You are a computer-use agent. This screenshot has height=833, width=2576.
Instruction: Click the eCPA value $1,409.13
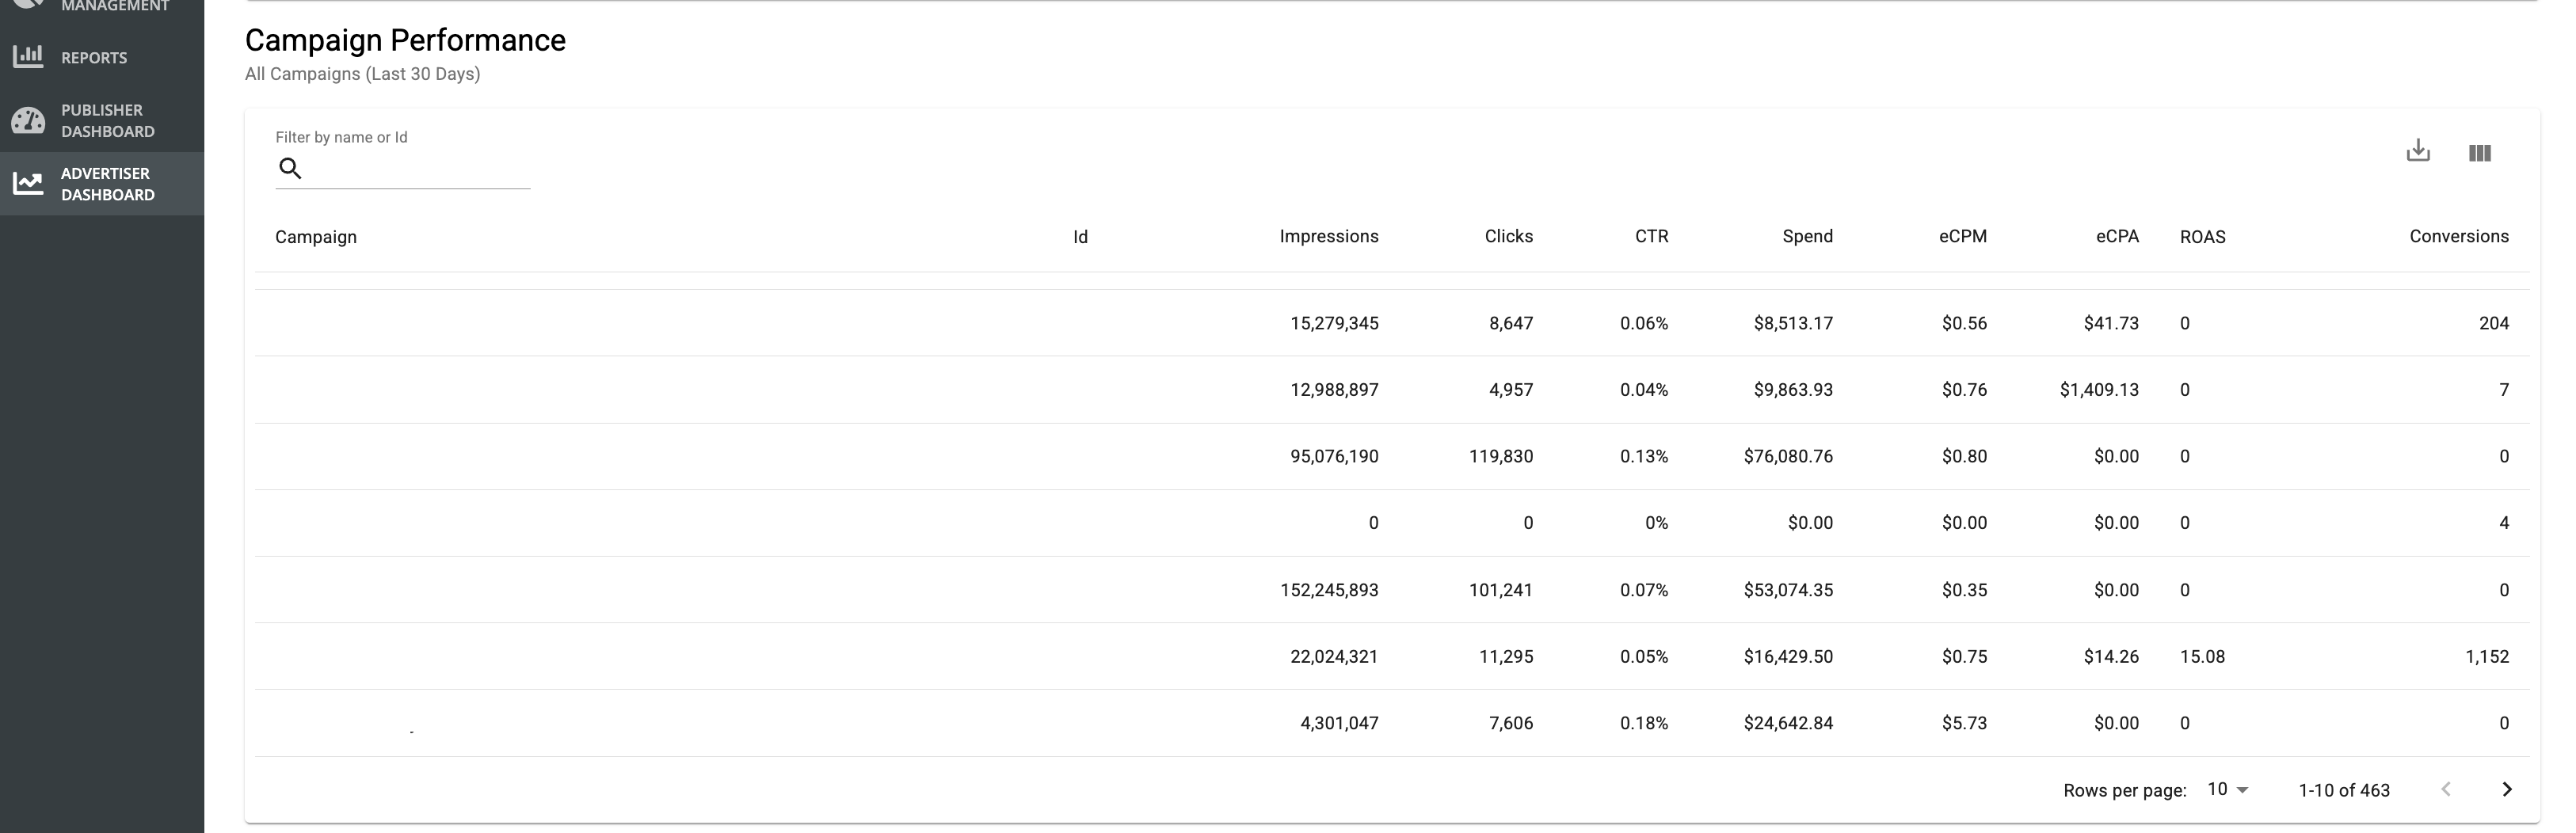(x=2099, y=390)
